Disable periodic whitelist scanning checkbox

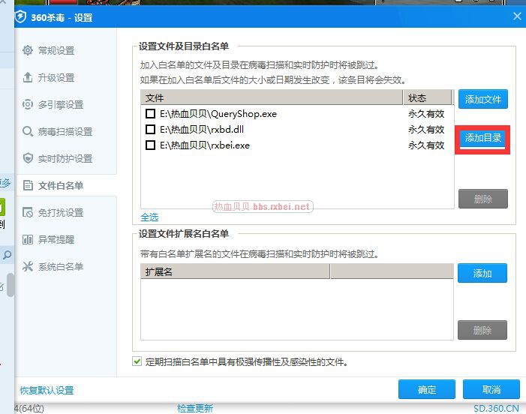coord(137,361)
